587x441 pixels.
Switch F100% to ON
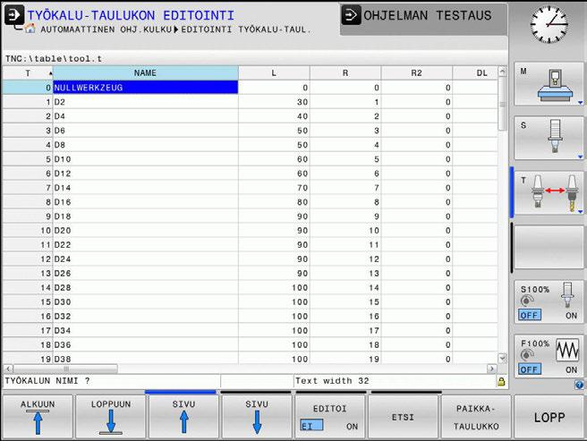[571, 369]
